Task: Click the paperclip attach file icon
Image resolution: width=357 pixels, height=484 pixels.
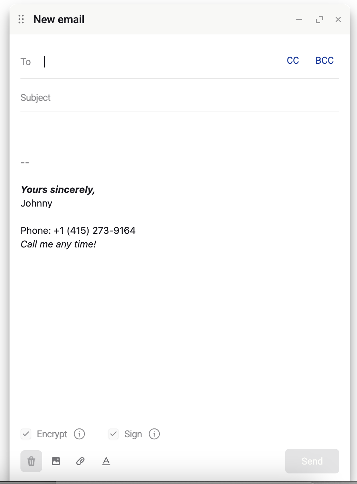Action: coord(80,461)
